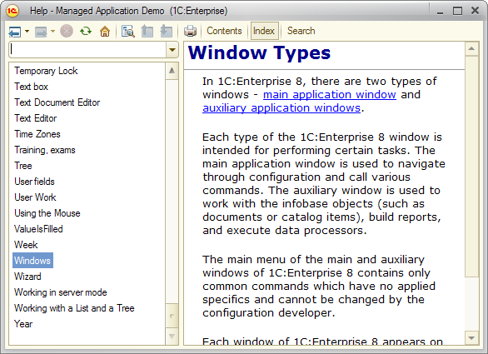
Task: Click the next topic icon
Action: point(166,31)
